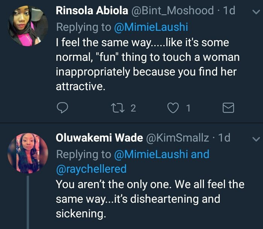Open the Oluwakemi Wade display name
Viewport: 263px width, 229px height.
click(x=99, y=138)
